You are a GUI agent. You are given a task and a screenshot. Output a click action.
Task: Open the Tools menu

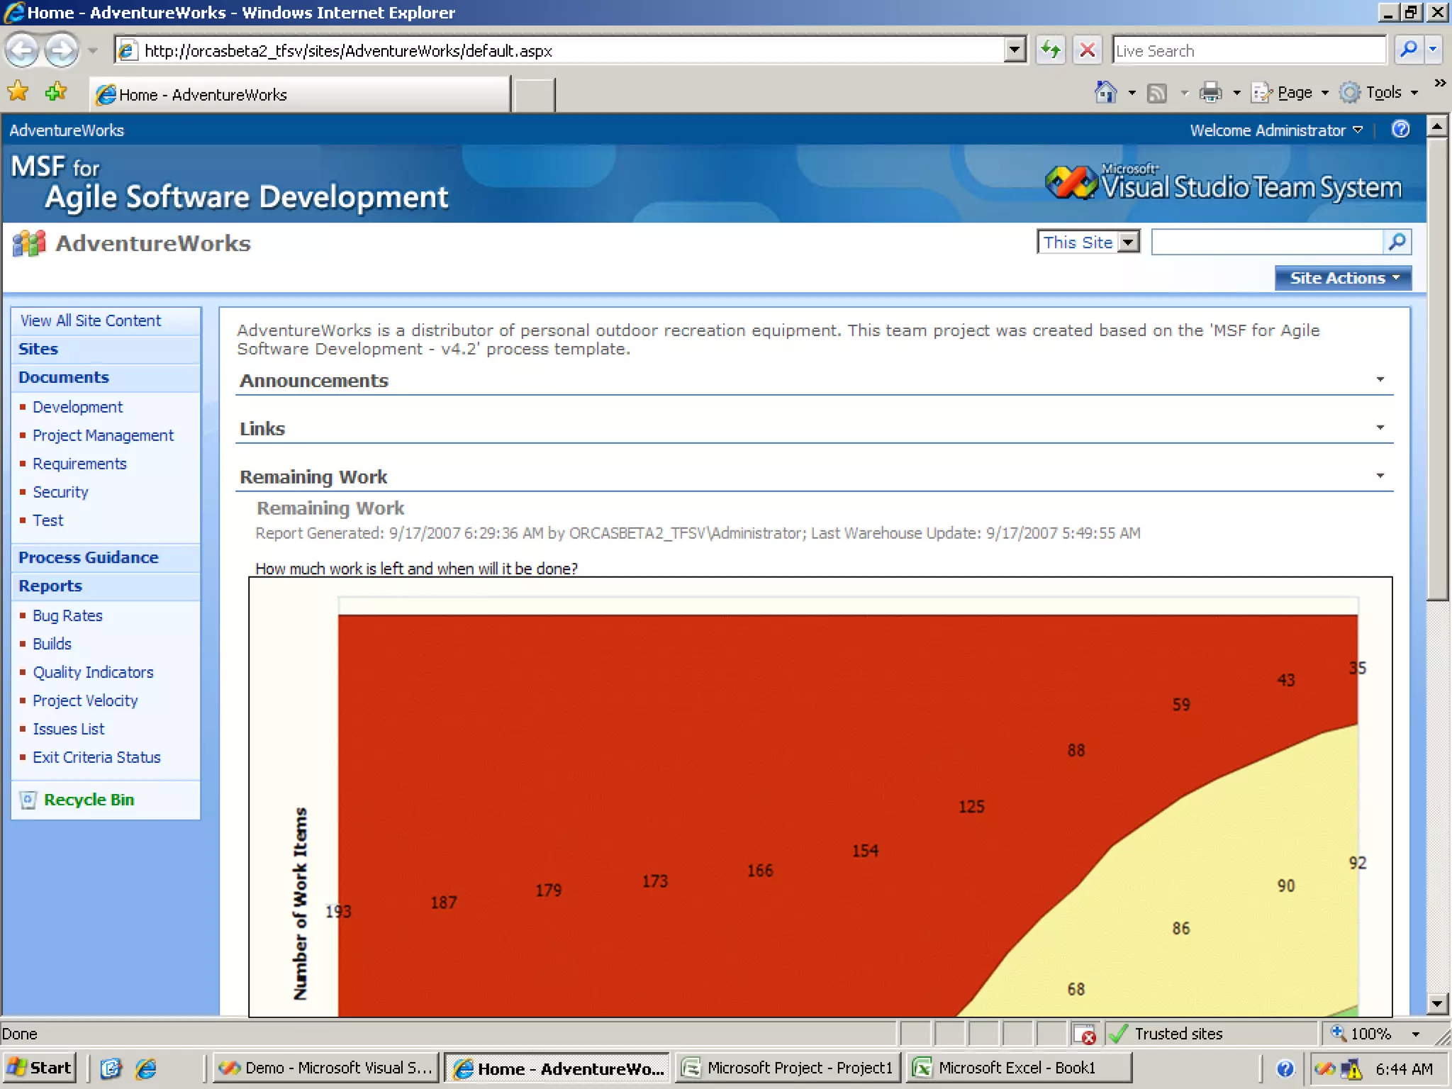coord(1383,92)
